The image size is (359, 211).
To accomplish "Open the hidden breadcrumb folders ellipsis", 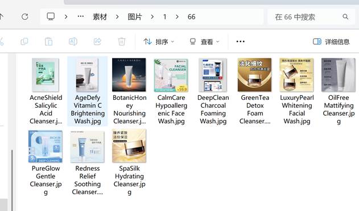I will [81, 16].
